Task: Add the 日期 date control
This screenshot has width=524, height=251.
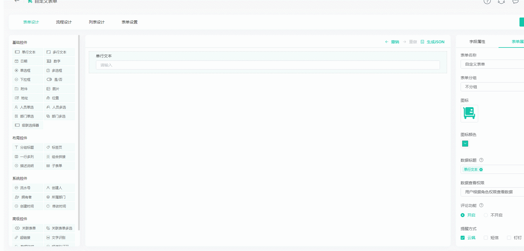Action: (28, 61)
